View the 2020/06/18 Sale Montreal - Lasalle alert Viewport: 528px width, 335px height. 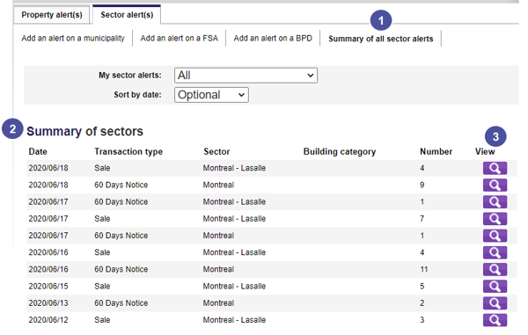[495, 168]
